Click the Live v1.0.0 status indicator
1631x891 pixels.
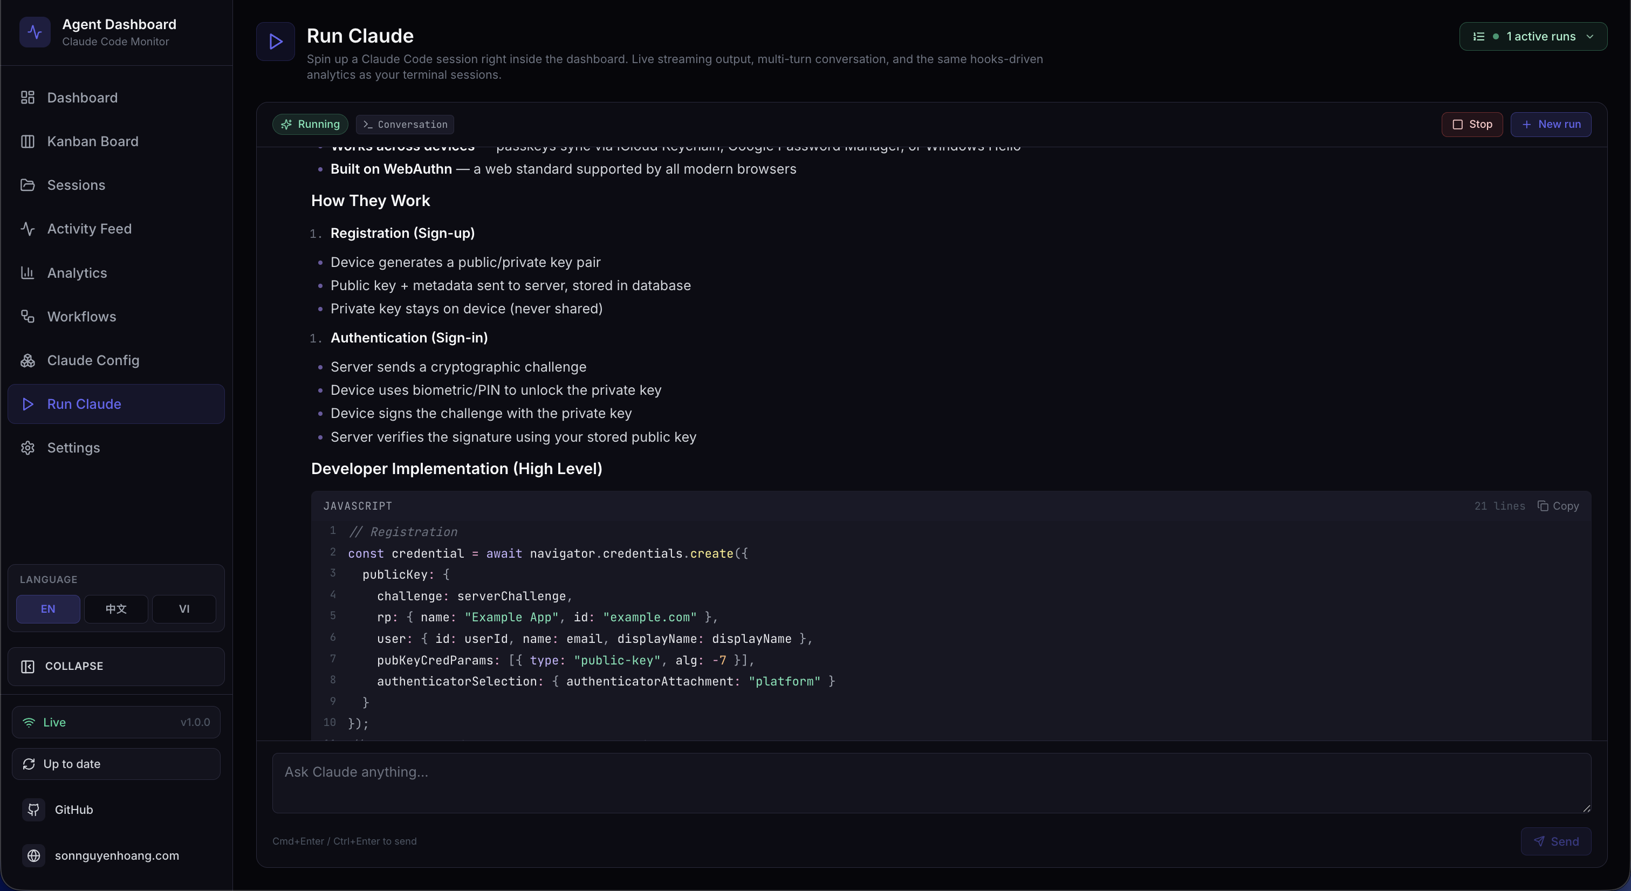coord(116,723)
